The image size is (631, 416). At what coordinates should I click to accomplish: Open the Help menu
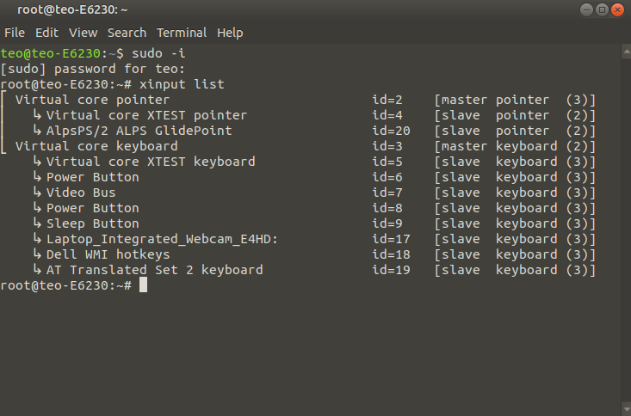230,33
